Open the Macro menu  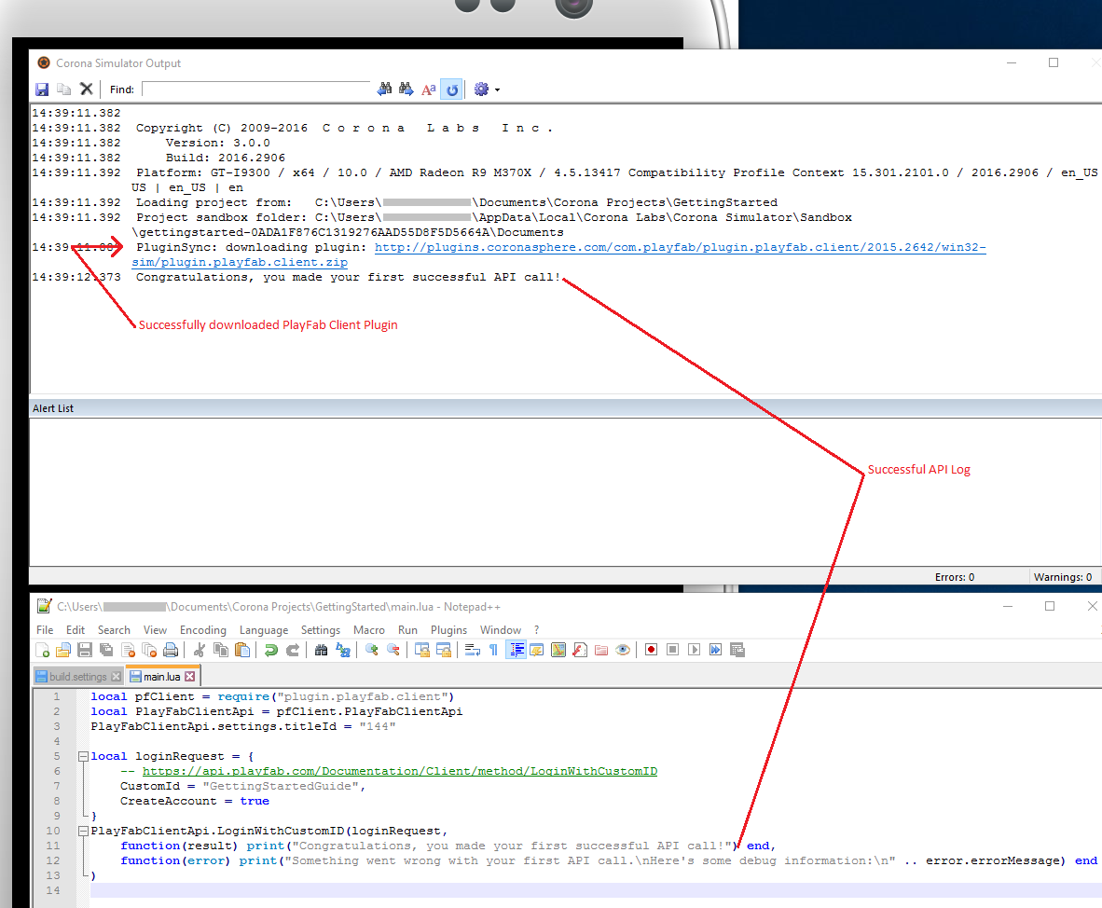click(x=369, y=629)
